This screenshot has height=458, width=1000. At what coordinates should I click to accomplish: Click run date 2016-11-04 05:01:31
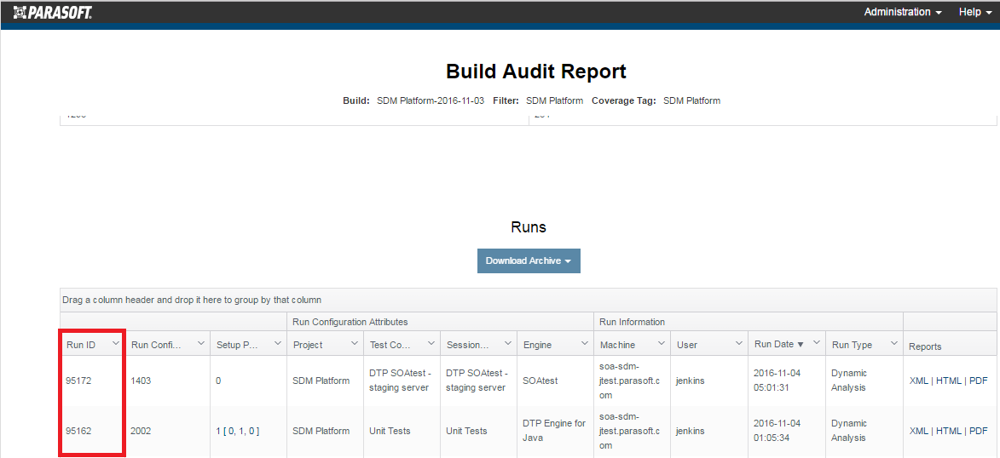click(777, 381)
